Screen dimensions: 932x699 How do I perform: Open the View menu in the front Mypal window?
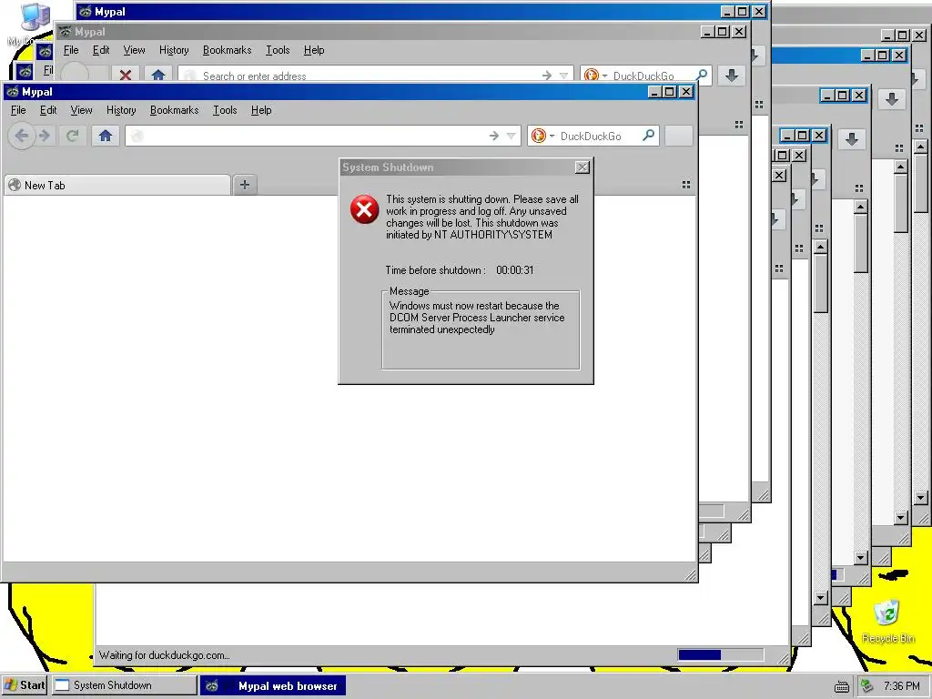click(81, 110)
